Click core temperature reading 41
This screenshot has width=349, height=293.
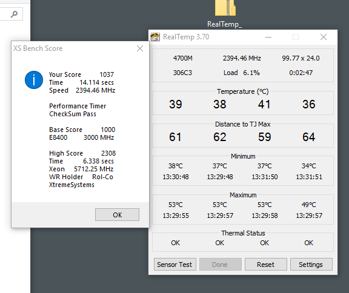point(264,104)
